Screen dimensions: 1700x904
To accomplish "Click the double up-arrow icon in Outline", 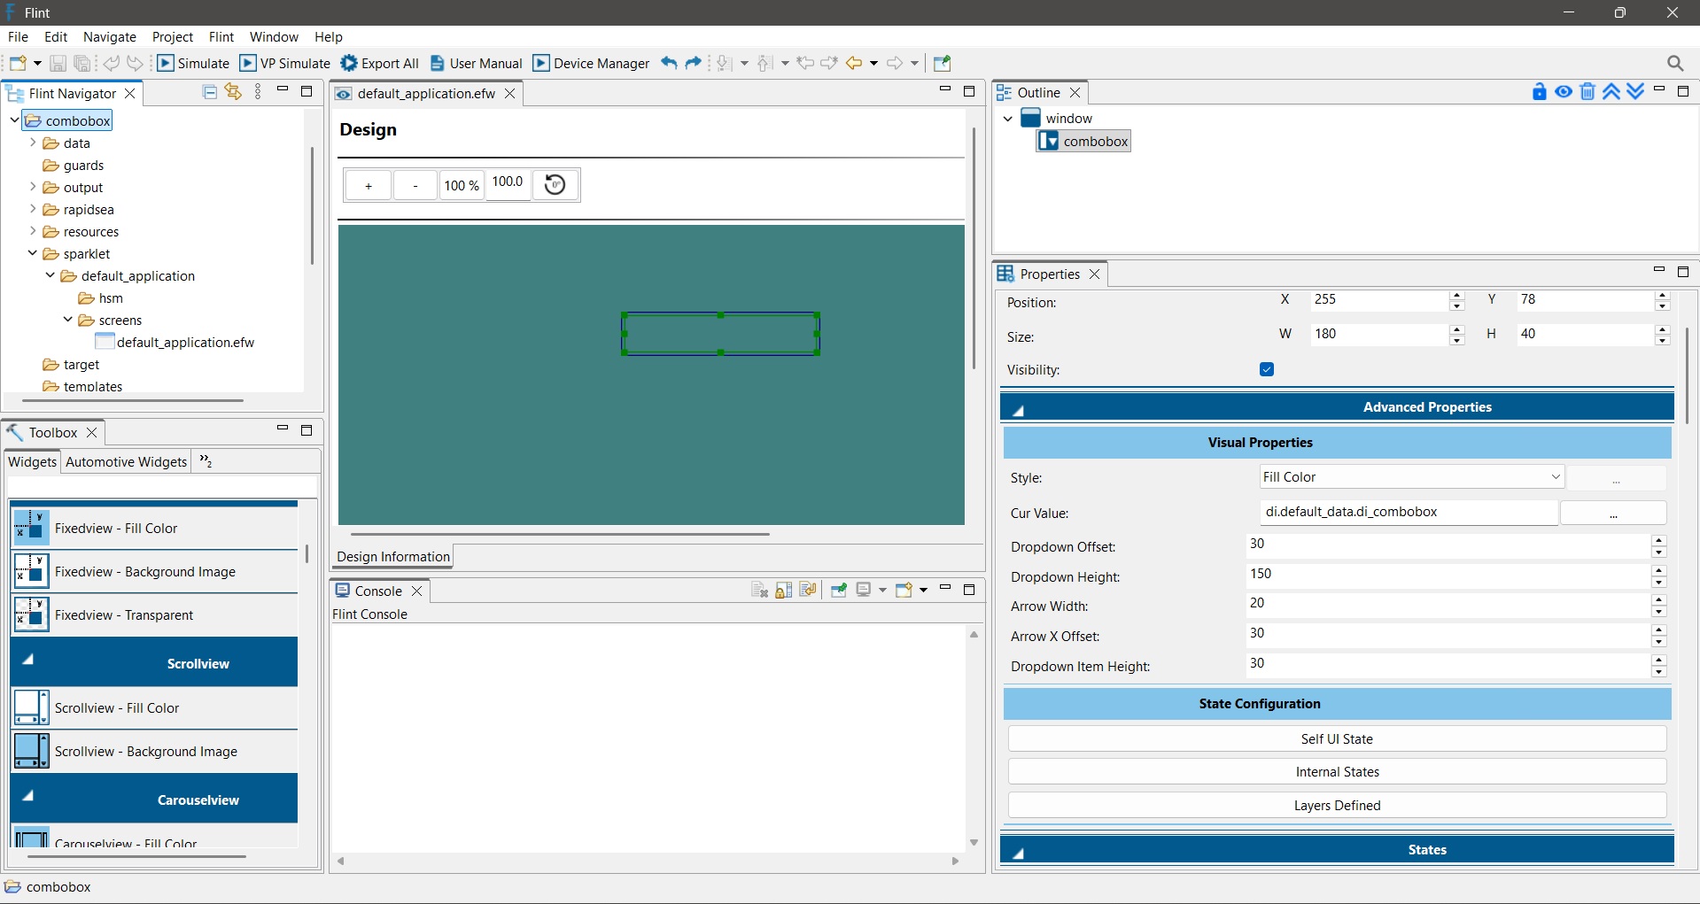I will pos(1611,92).
